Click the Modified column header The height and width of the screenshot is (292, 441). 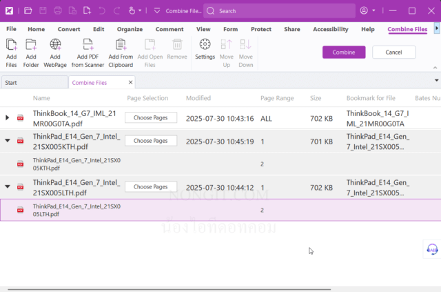pyautogui.click(x=198, y=98)
